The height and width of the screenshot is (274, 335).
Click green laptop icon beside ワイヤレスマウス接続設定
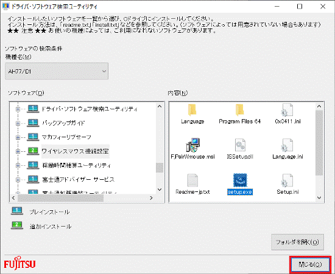33,151
